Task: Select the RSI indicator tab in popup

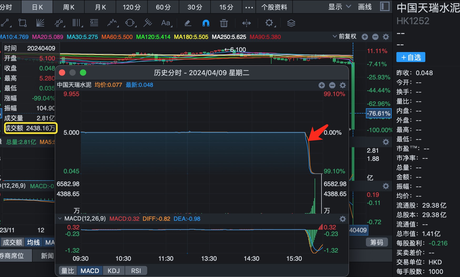Action: click(136, 271)
